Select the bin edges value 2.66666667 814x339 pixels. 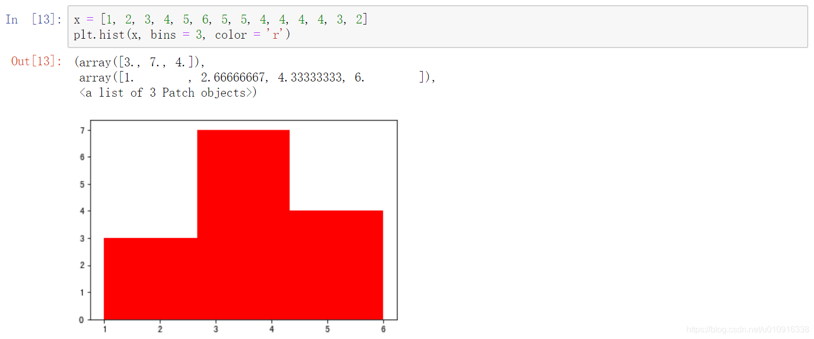coord(233,77)
